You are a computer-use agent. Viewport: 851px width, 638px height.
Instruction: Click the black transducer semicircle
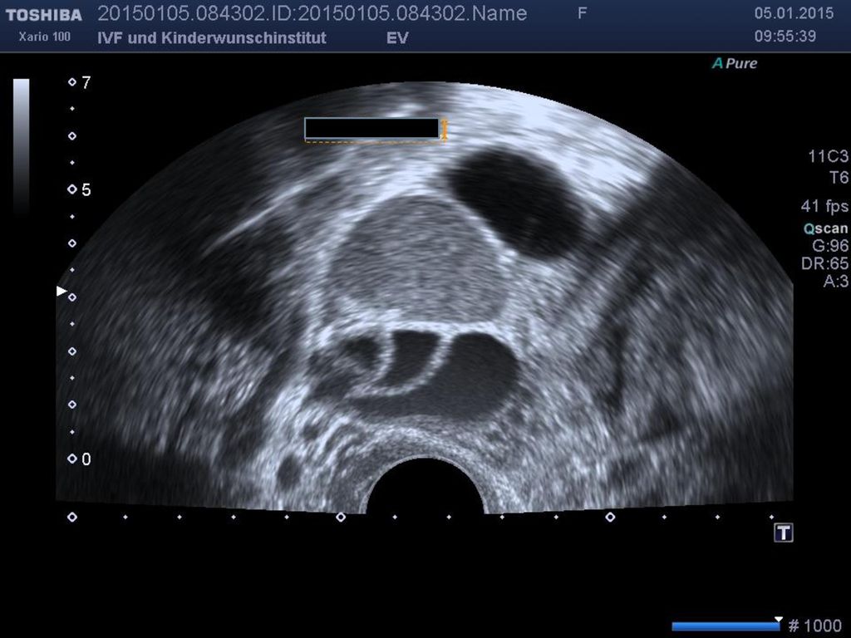point(425,486)
